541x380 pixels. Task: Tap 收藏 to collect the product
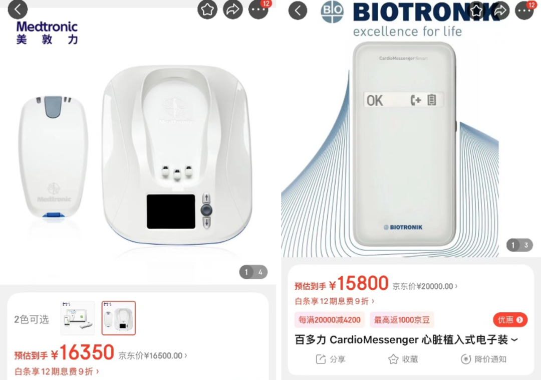click(x=403, y=359)
